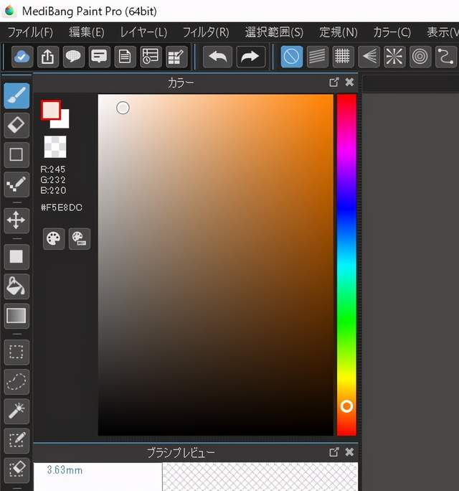Select the transparent color swatch
The width and height of the screenshot is (459, 491).
coord(55,146)
